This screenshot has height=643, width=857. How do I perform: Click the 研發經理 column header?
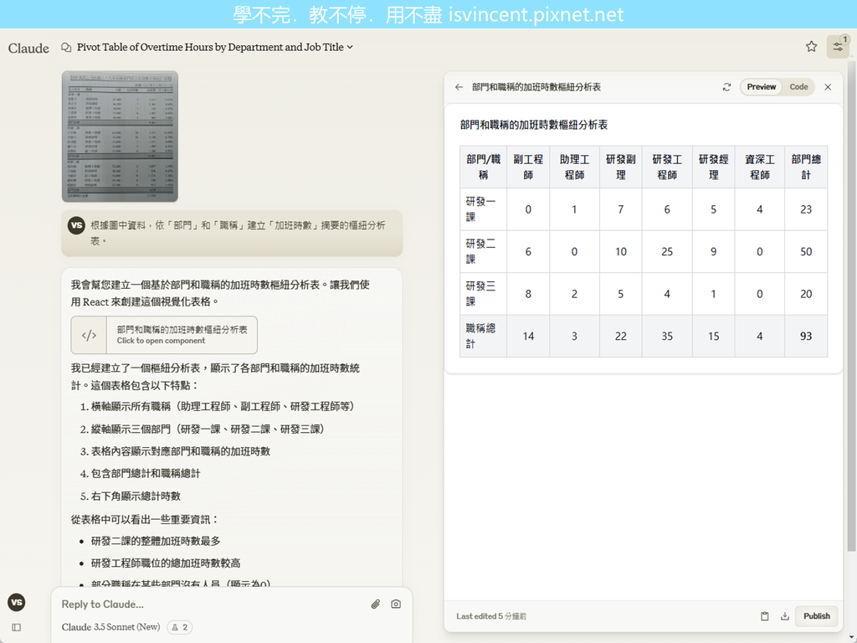tap(714, 167)
